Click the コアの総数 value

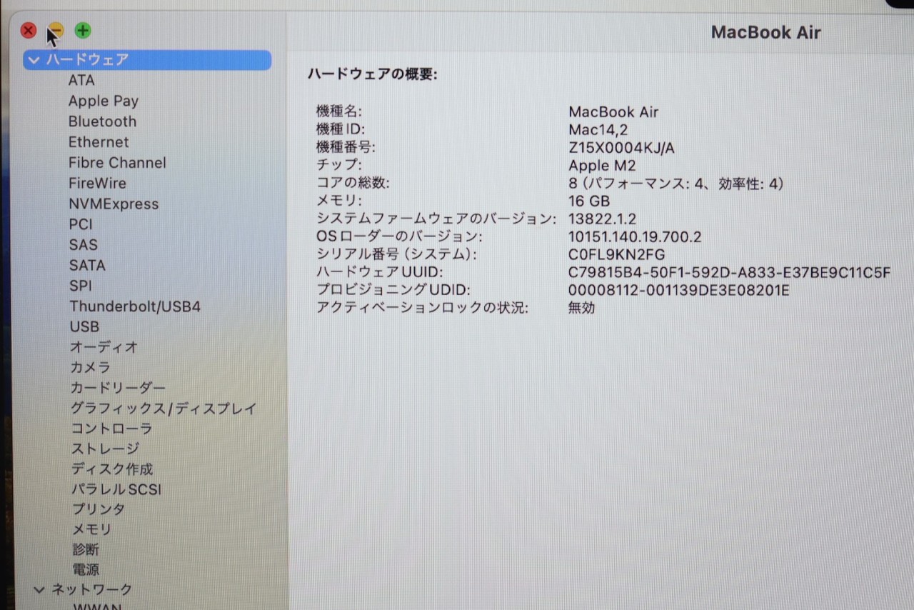676,184
